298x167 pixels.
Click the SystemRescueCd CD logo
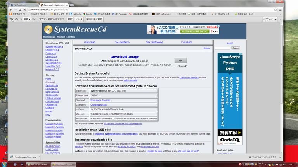48,29
